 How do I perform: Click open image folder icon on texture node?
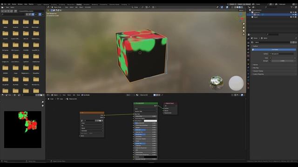click(100, 121)
